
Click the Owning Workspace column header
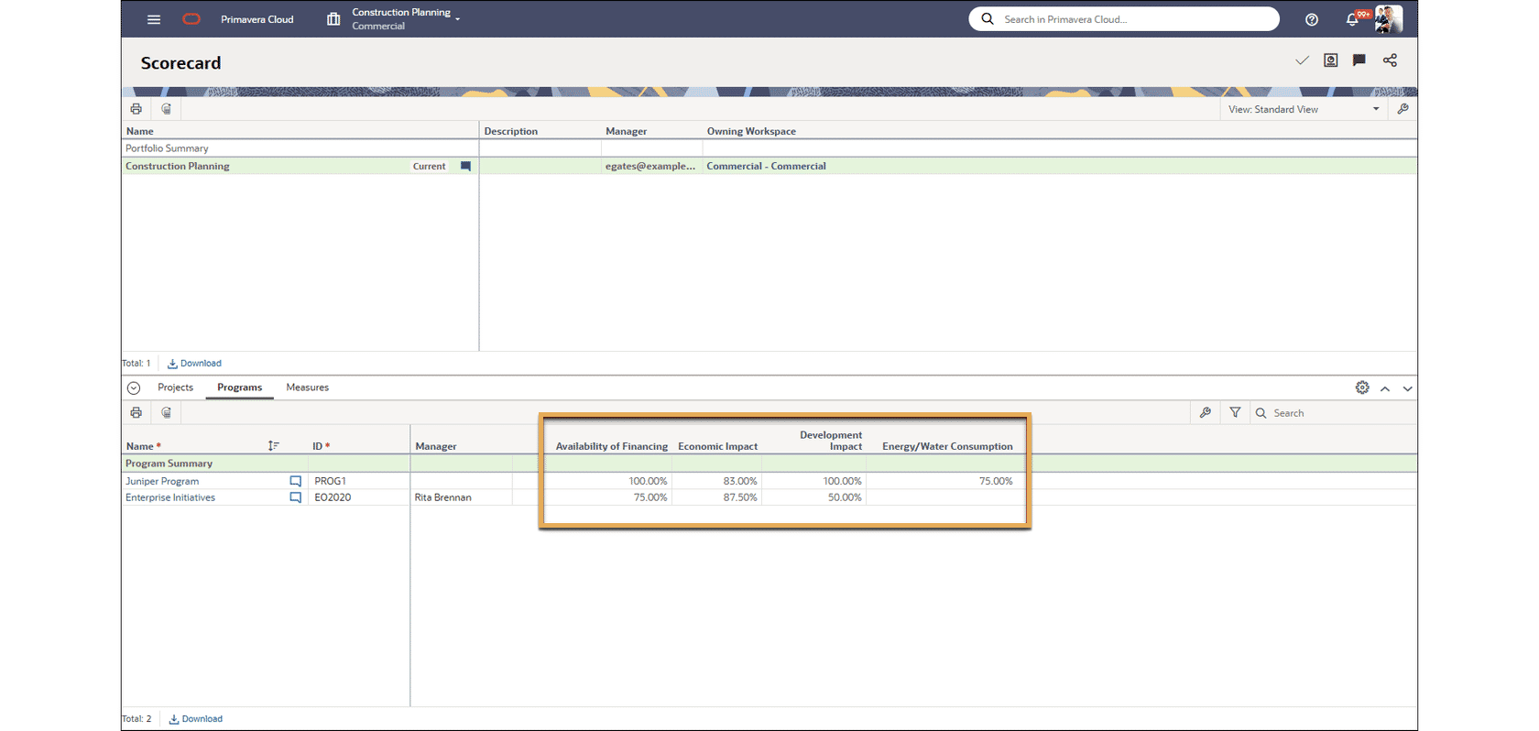click(x=751, y=131)
